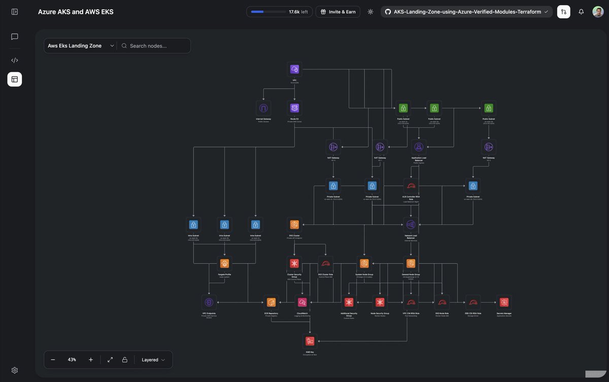Zoom in with the plus button
The width and height of the screenshot is (609, 382).
point(91,360)
